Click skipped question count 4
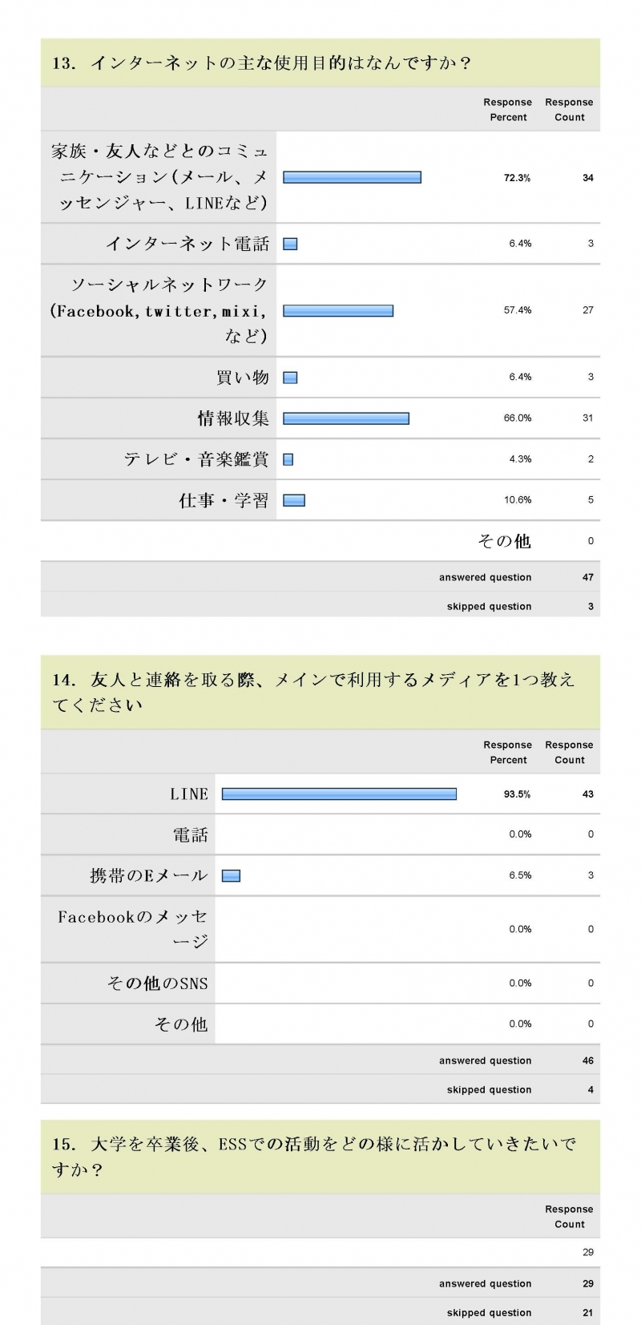This screenshot has width=641, height=1325. (591, 1090)
